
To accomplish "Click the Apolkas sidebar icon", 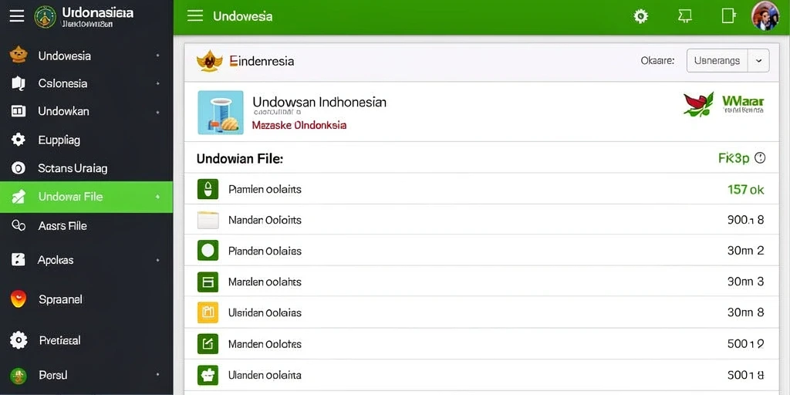I will [x=19, y=260].
